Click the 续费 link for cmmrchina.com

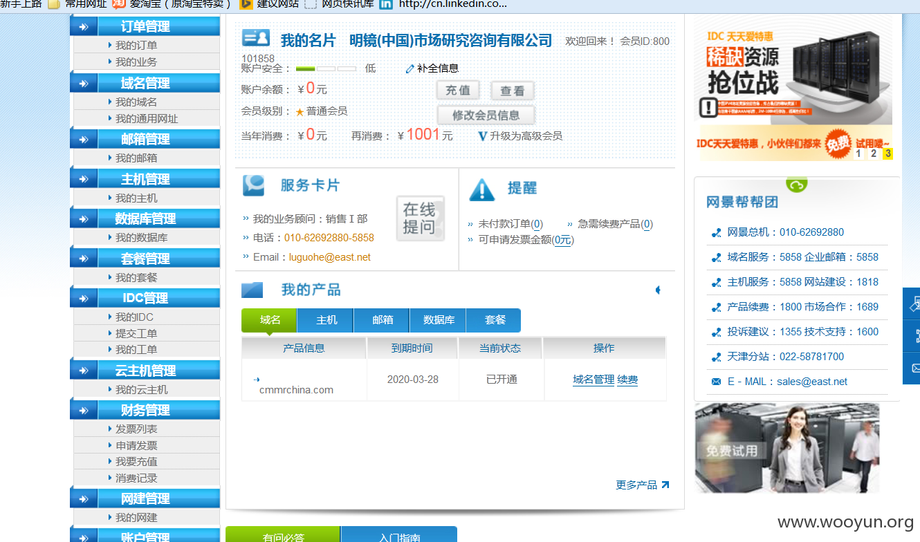[x=627, y=380]
